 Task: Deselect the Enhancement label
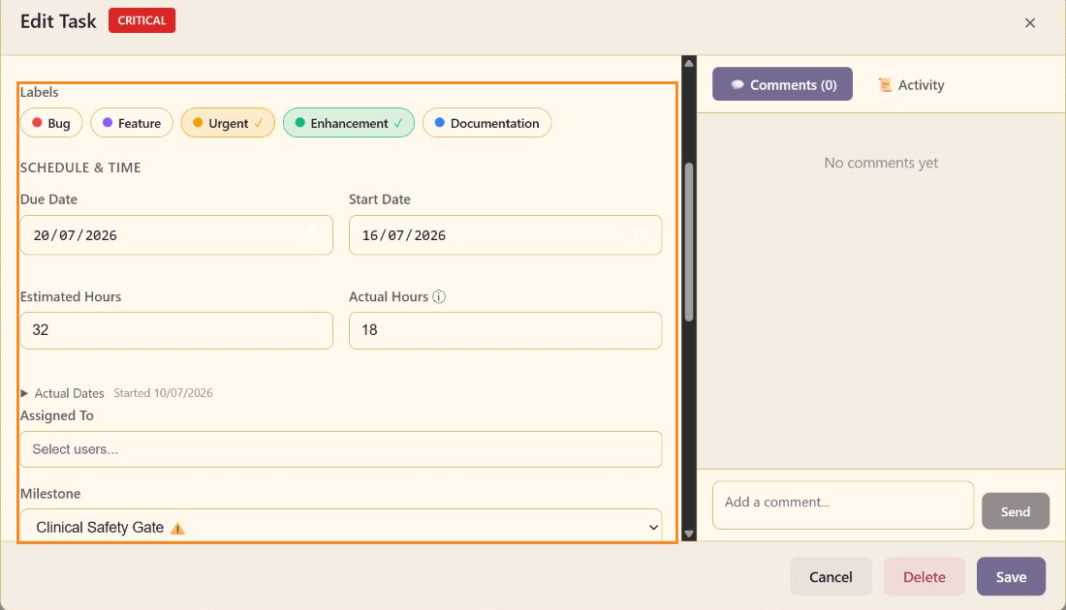(349, 123)
